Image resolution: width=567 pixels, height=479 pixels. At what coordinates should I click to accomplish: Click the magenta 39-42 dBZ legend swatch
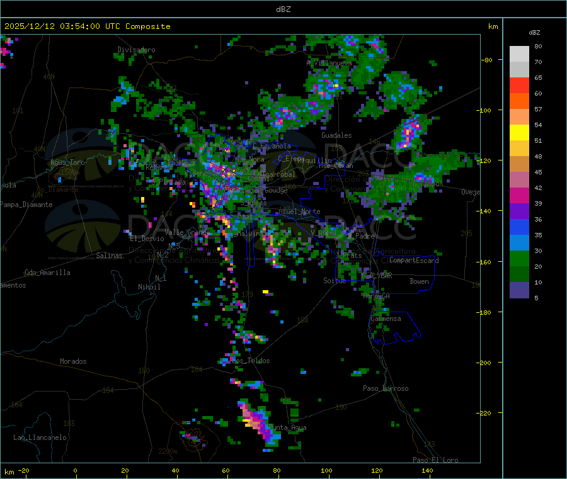519,195
